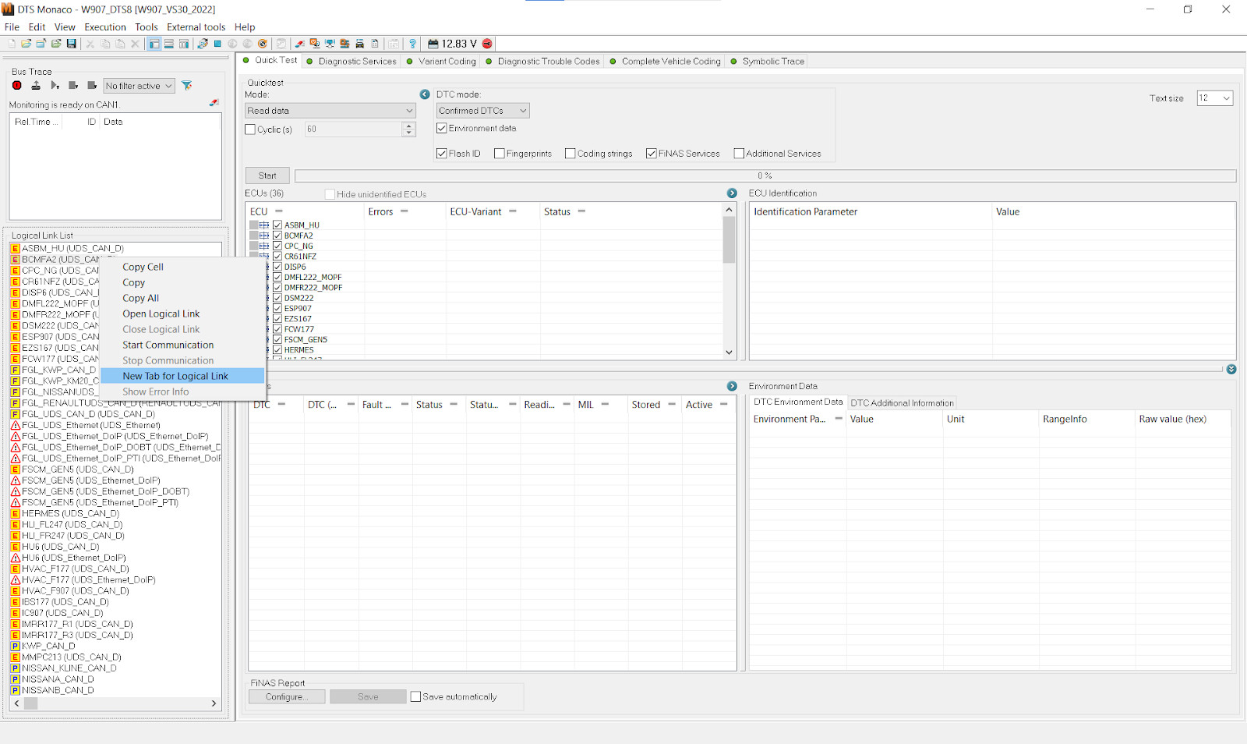Click the red connector plug toolbar icon
This screenshot has height=744, width=1247.
coord(299,44)
